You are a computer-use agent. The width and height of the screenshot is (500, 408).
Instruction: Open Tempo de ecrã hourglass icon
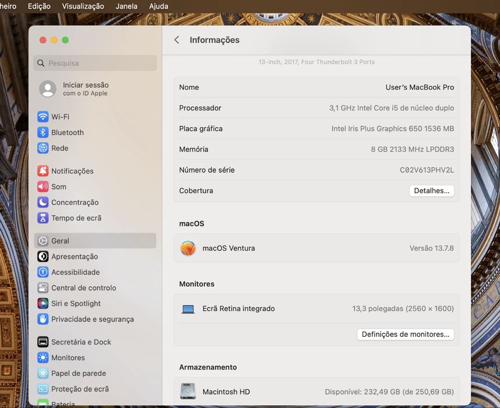coord(42,218)
